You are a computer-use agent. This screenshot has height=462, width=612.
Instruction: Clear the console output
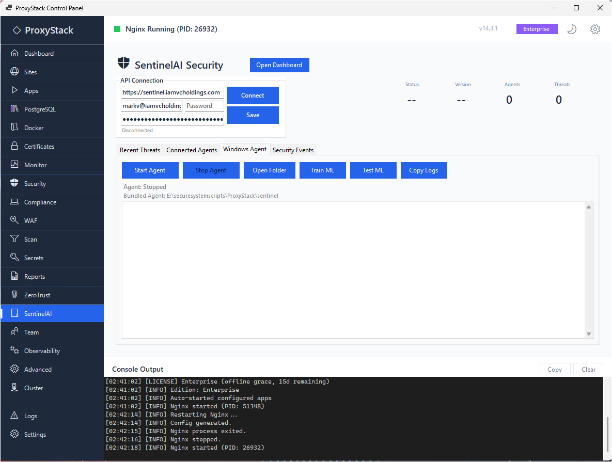(x=589, y=369)
